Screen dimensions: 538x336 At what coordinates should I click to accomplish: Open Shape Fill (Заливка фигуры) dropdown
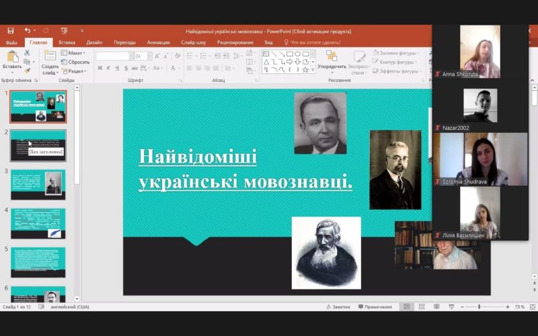click(x=397, y=53)
